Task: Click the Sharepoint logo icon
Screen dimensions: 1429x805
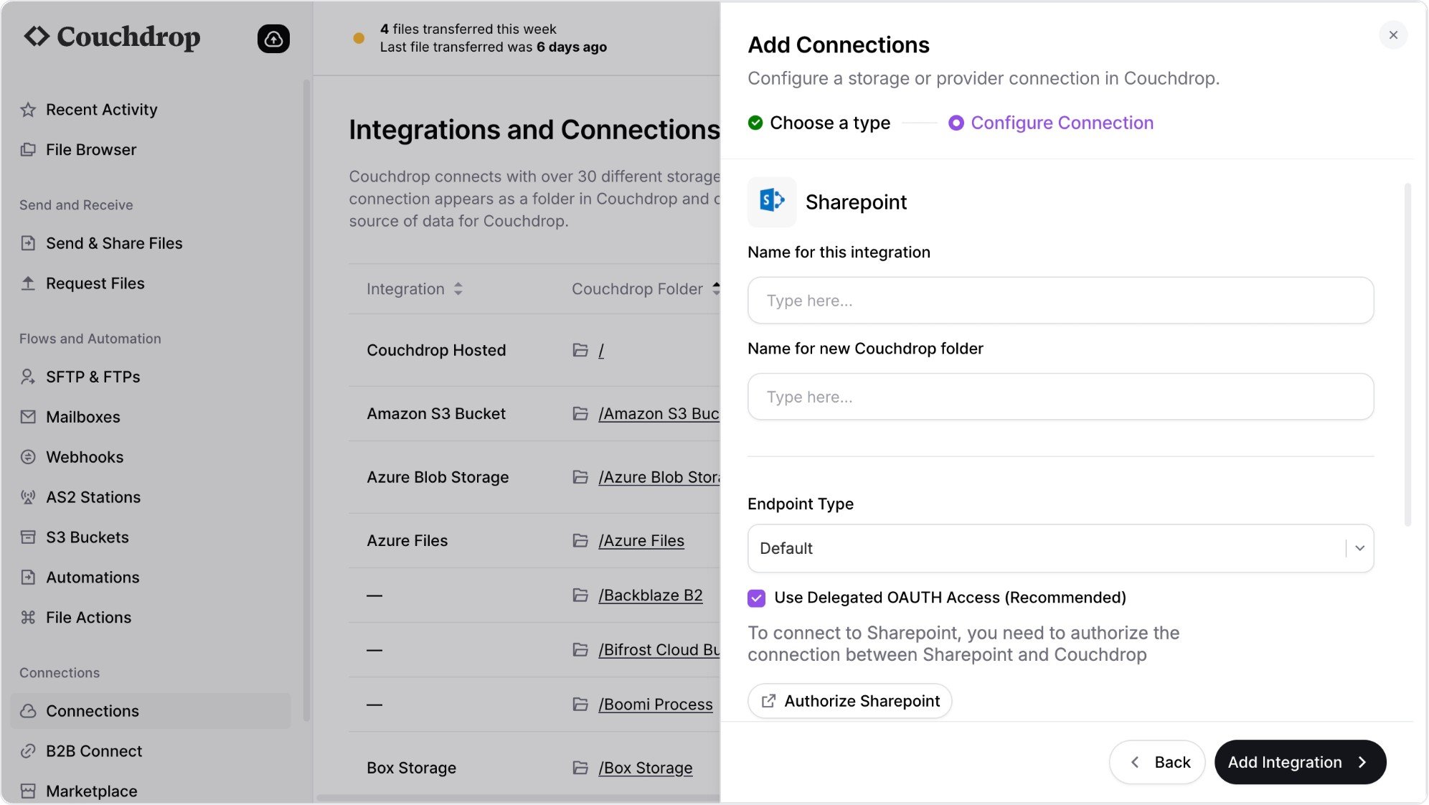Action: coord(772,201)
